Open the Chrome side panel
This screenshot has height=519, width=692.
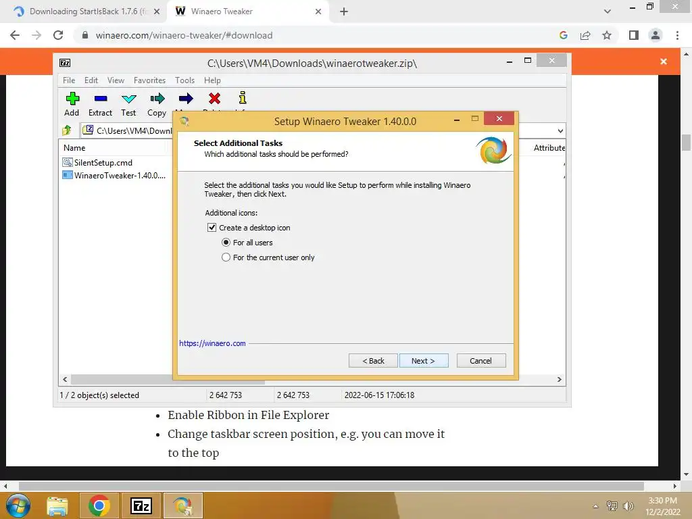[634, 35]
